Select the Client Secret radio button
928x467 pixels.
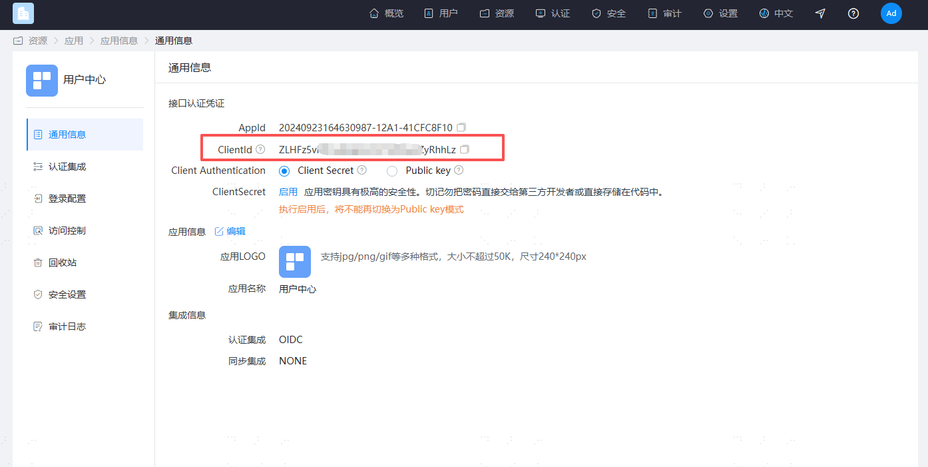[x=284, y=171]
